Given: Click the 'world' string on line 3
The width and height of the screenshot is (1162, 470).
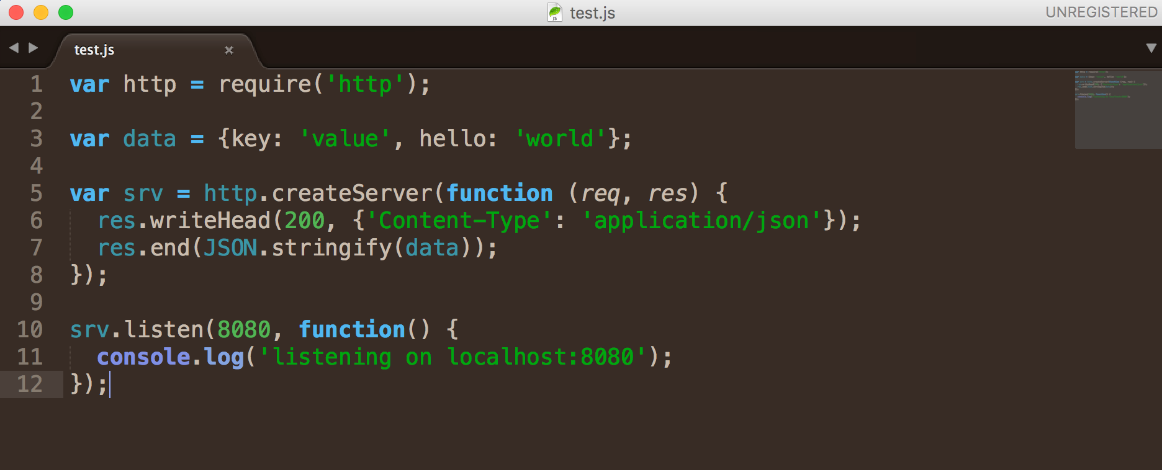Looking at the screenshot, I should click(560, 139).
